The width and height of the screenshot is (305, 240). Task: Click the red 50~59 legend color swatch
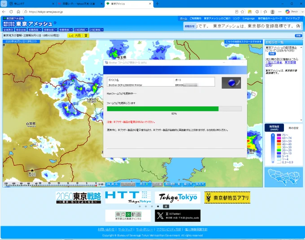point(279,141)
